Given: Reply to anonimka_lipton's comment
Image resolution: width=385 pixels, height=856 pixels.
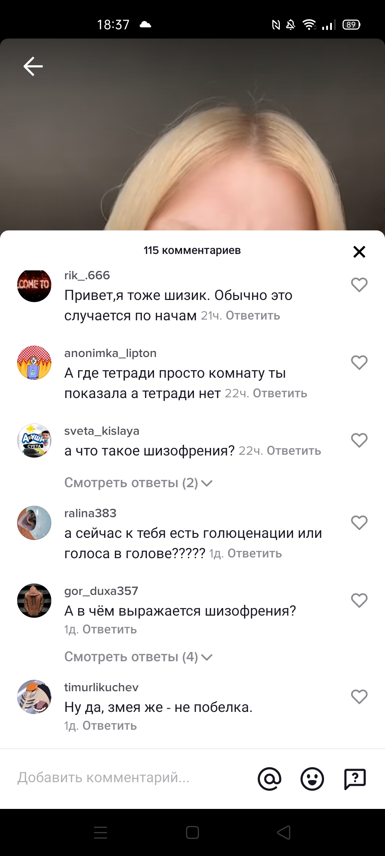Looking at the screenshot, I should coord(280,393).
